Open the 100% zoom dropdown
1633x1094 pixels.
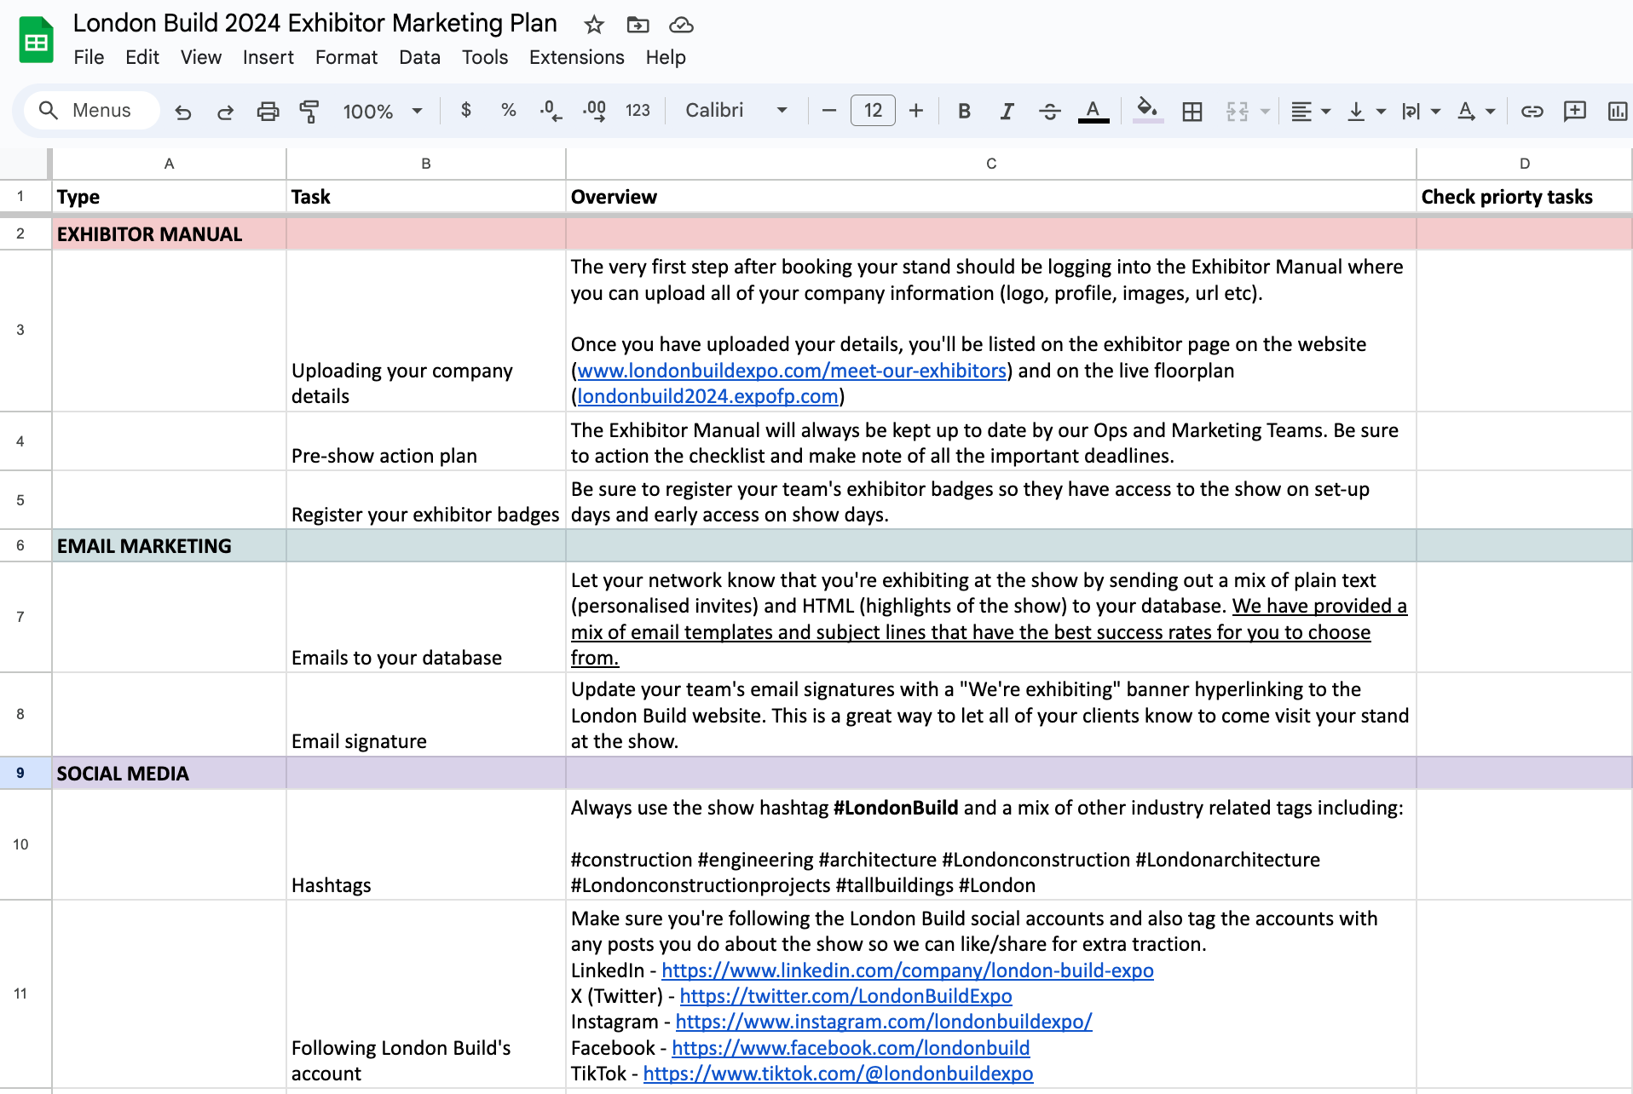click(383, 111)
